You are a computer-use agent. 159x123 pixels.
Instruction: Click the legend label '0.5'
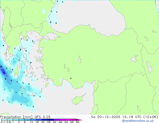point(9,122)
